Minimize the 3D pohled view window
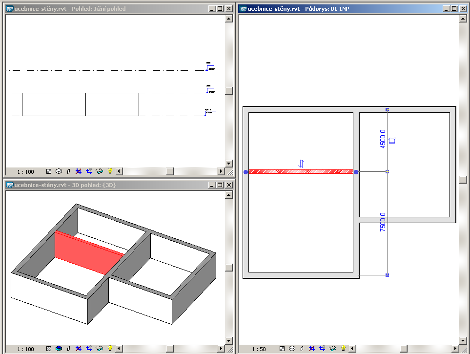The width and height of the screenshot is (470, 354). pyautogui.click(x=212, y=185)
